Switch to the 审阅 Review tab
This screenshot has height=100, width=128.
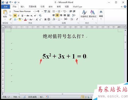59,7
